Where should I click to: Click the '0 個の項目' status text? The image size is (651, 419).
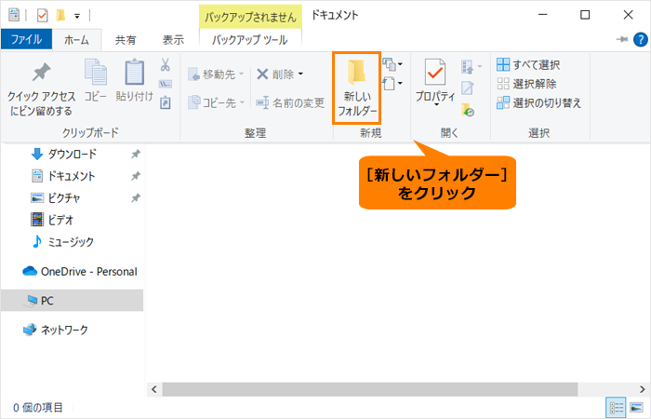tap(38, 408)
